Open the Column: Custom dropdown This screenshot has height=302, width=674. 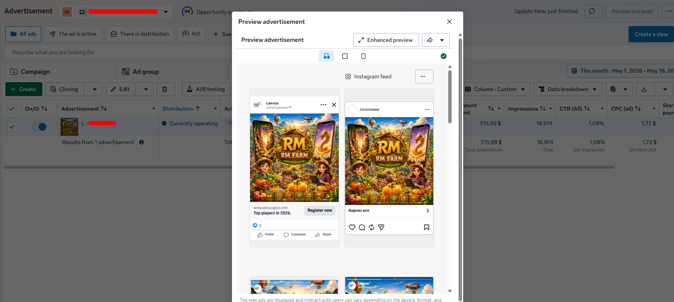coord(495,89)
